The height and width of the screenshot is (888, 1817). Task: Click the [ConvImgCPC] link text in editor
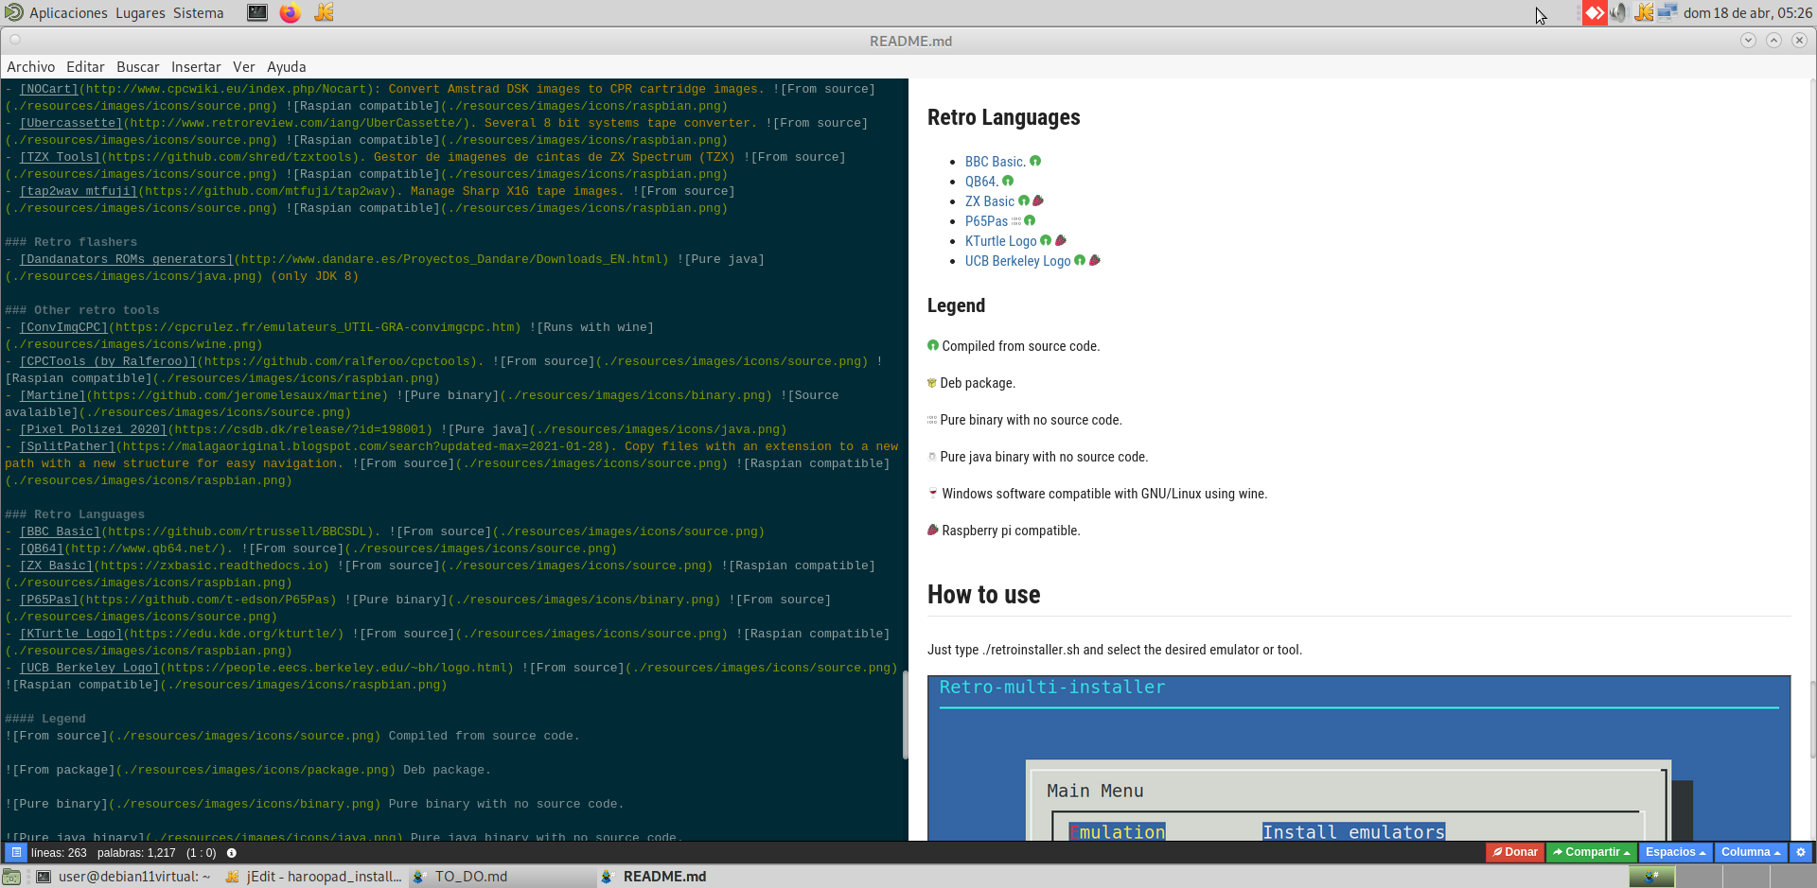[x=64, y=327]
